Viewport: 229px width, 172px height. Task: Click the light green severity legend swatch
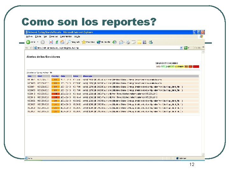(164, 67)
